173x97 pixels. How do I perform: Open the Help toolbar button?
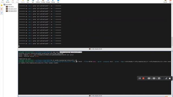[58, 1]
